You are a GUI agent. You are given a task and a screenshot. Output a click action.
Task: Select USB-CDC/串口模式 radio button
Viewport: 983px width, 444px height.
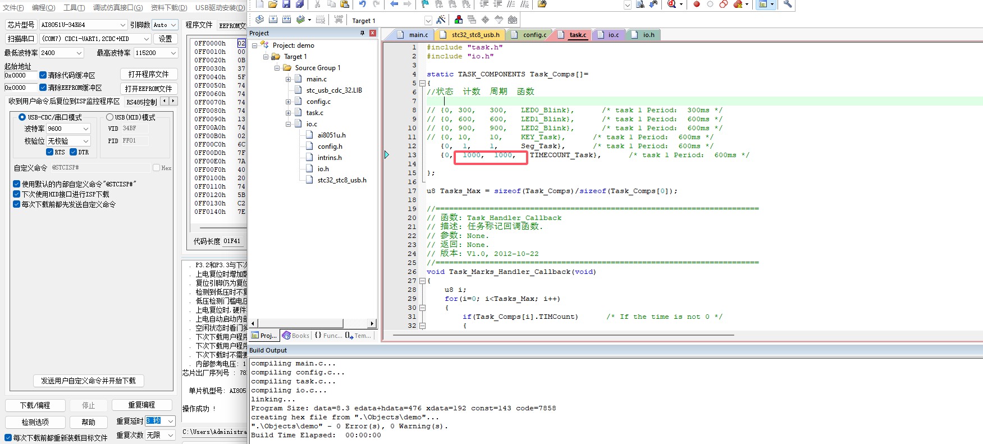click(22, 117)
